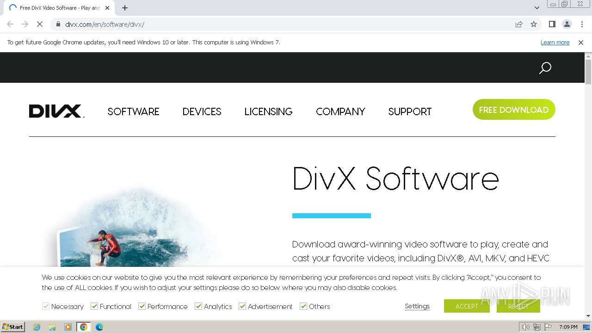Open cookie Settings link
The image size is (592, 333).
417,306
